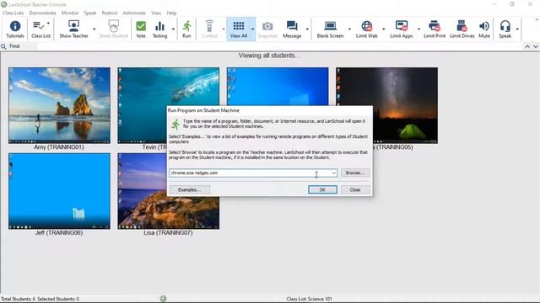Expand the Blank Screen dropdown arrow

[x=349, y=29]
